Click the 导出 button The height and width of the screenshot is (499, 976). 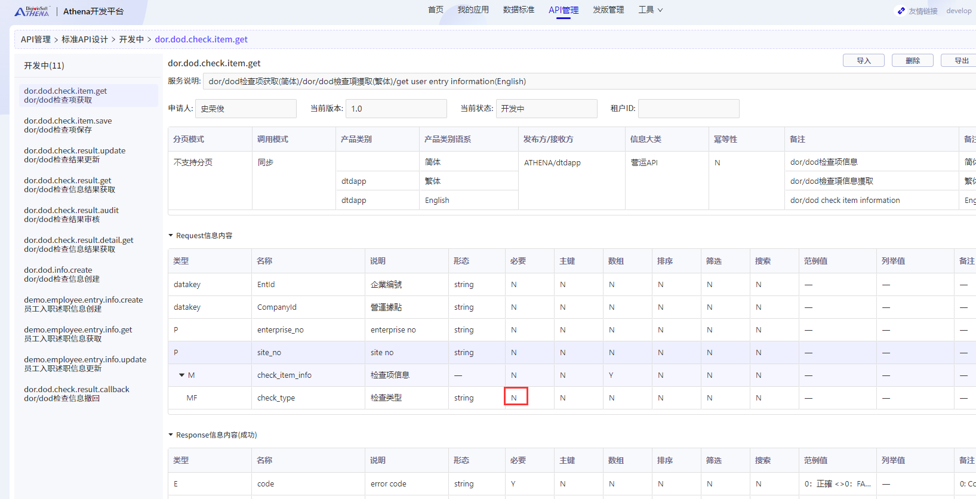(x=959, y=60)
